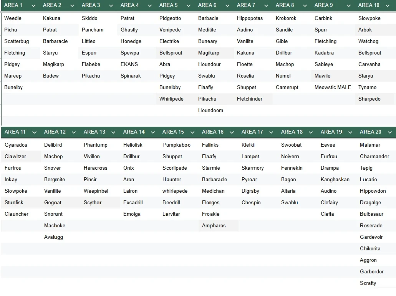Viewport: 396px width, 296px height.
Task: Open the AREA 16 filter dropdown arrow
Action: pyautogui.click(x=232, y=132)
